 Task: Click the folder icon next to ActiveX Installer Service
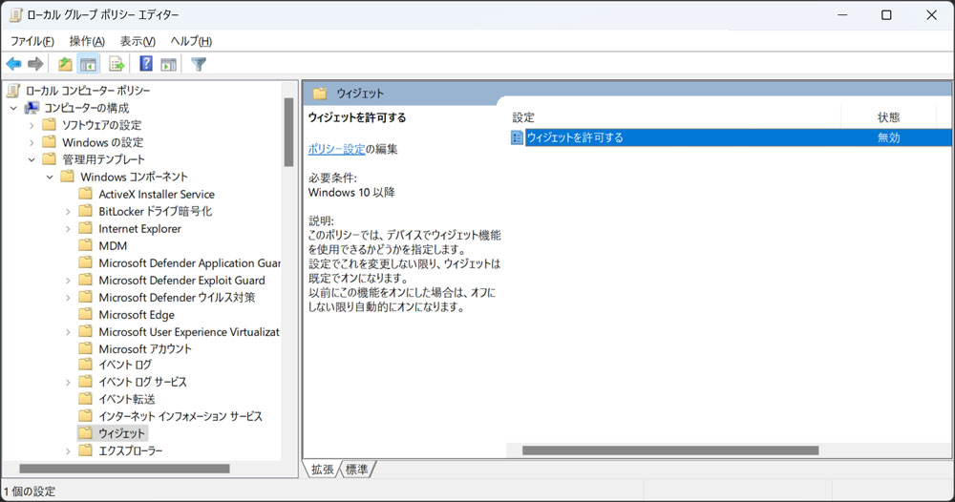[86, 194]
